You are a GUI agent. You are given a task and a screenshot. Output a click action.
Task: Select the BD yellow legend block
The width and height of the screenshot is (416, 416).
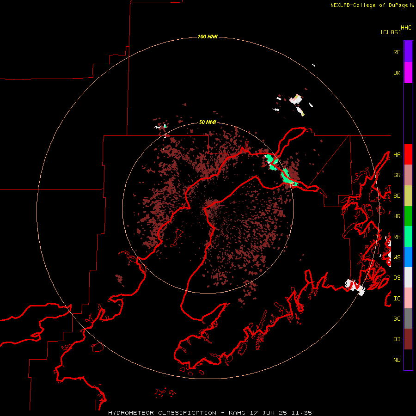(x=408, y=196)
